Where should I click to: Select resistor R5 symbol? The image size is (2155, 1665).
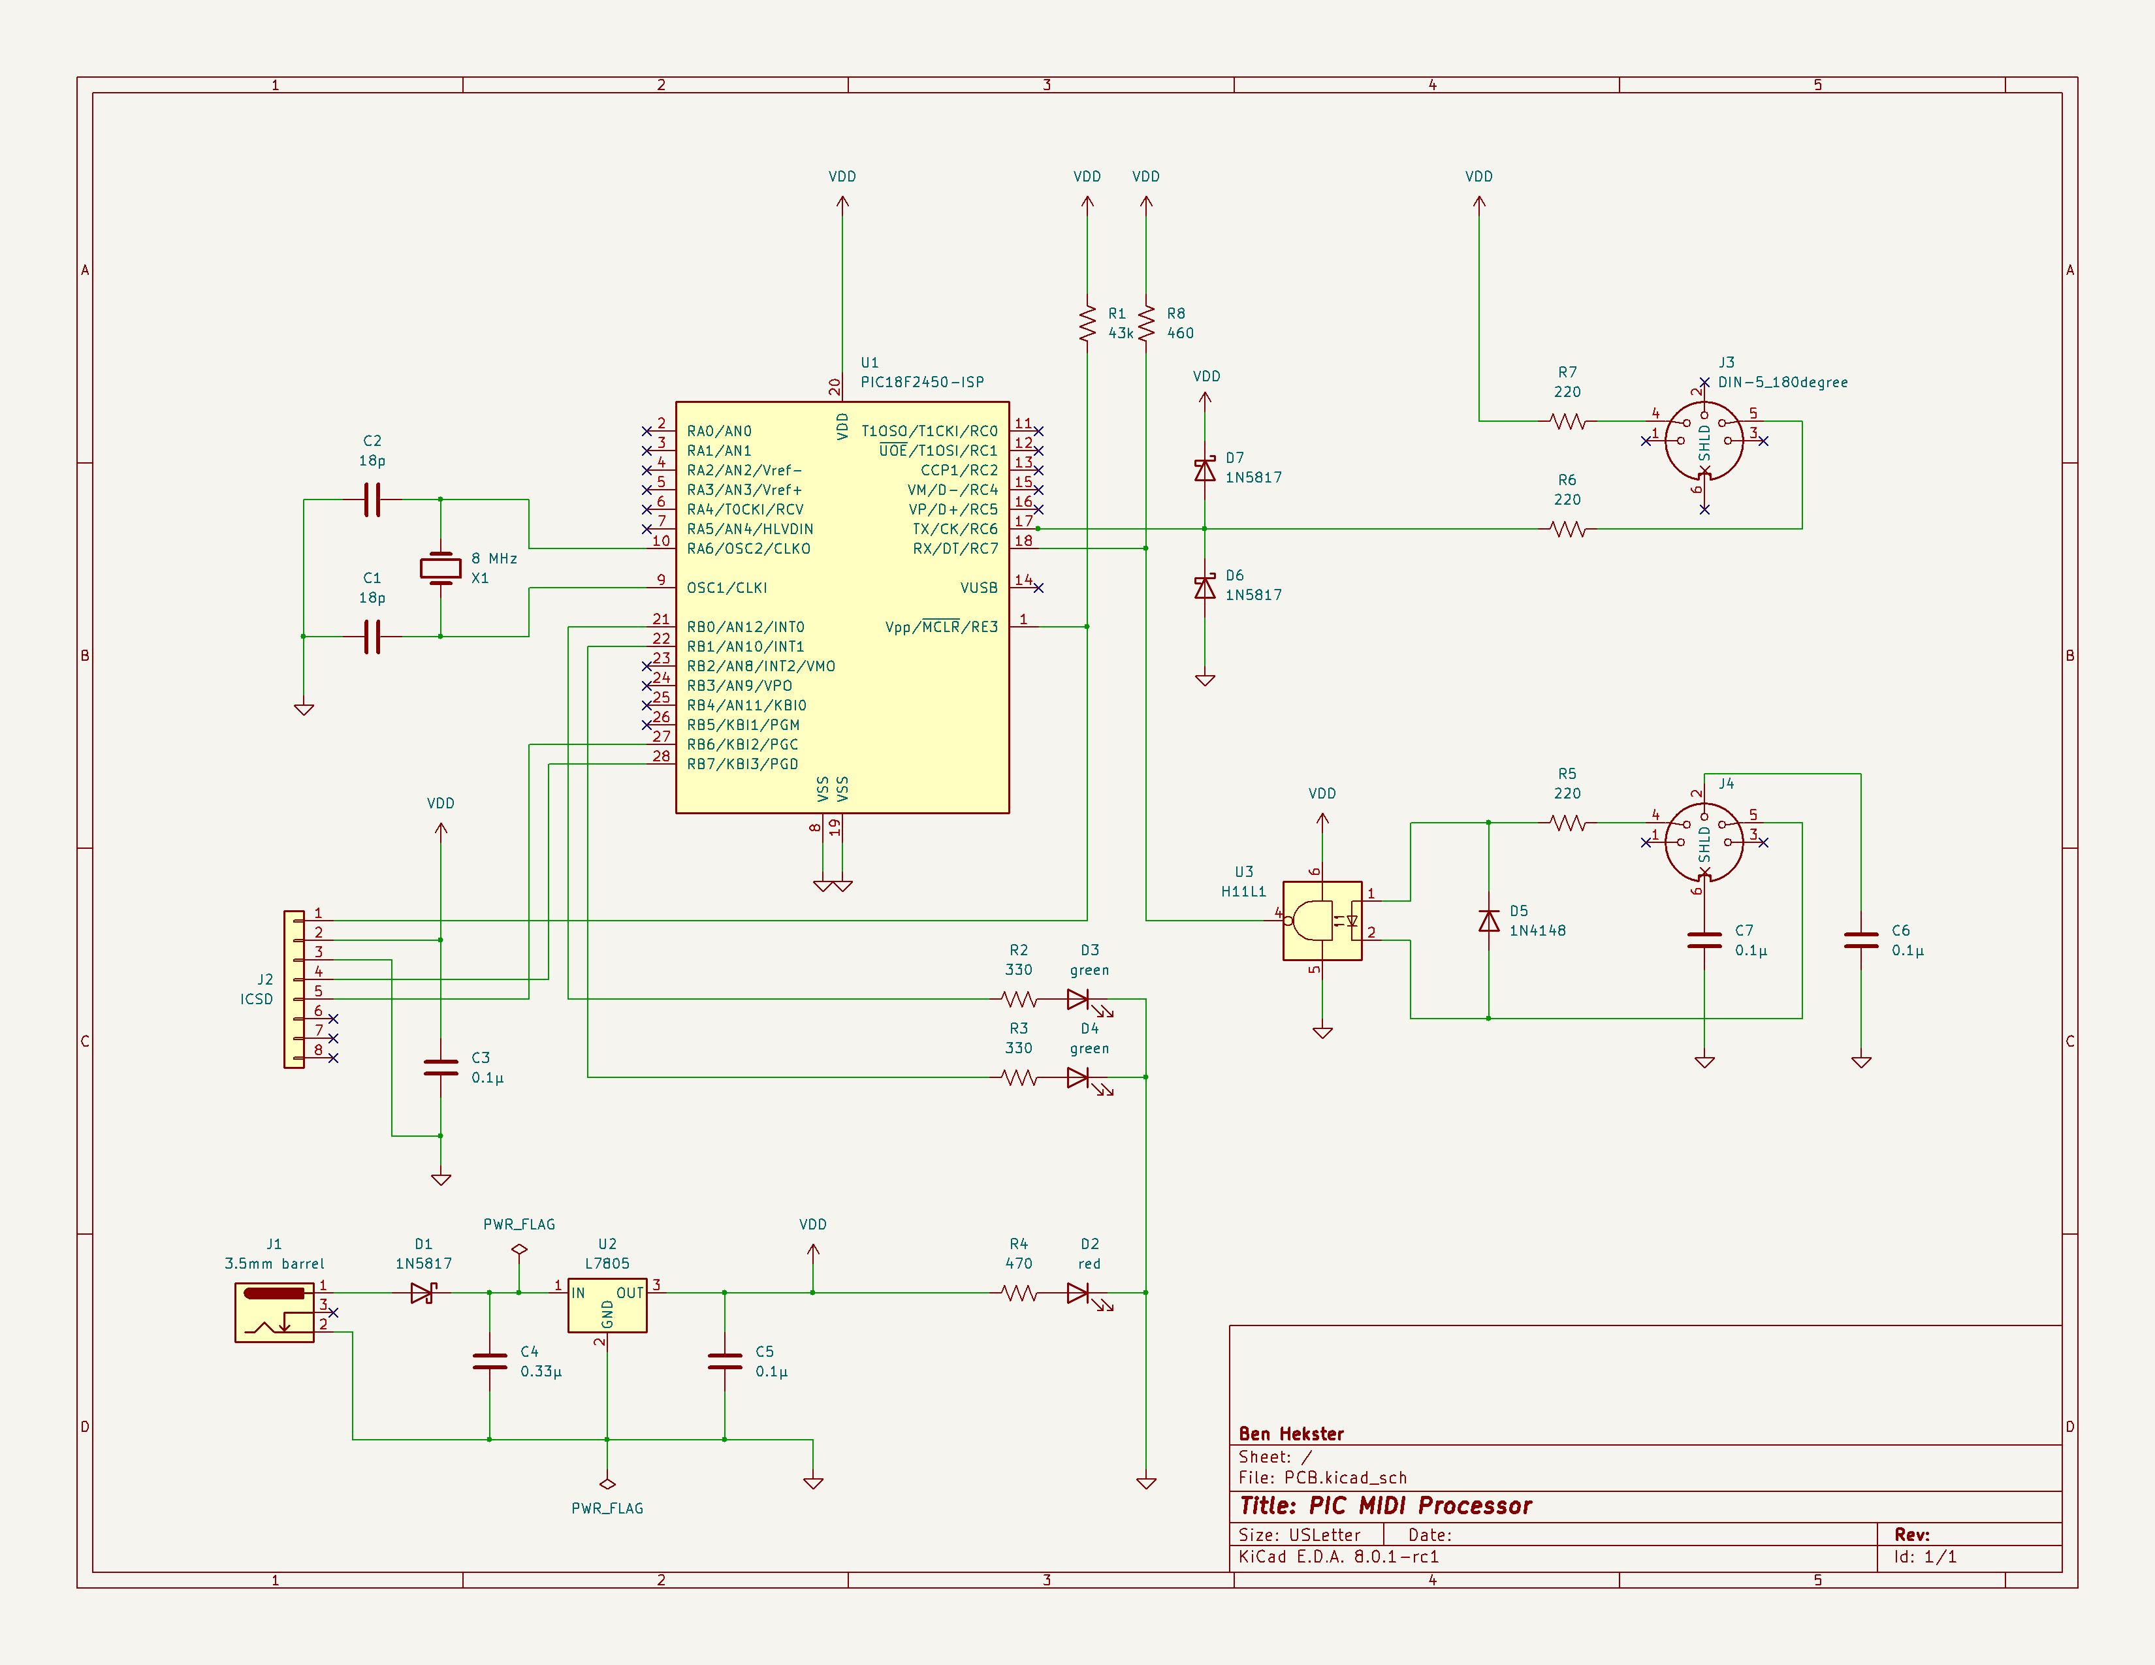pos(1567,823)
